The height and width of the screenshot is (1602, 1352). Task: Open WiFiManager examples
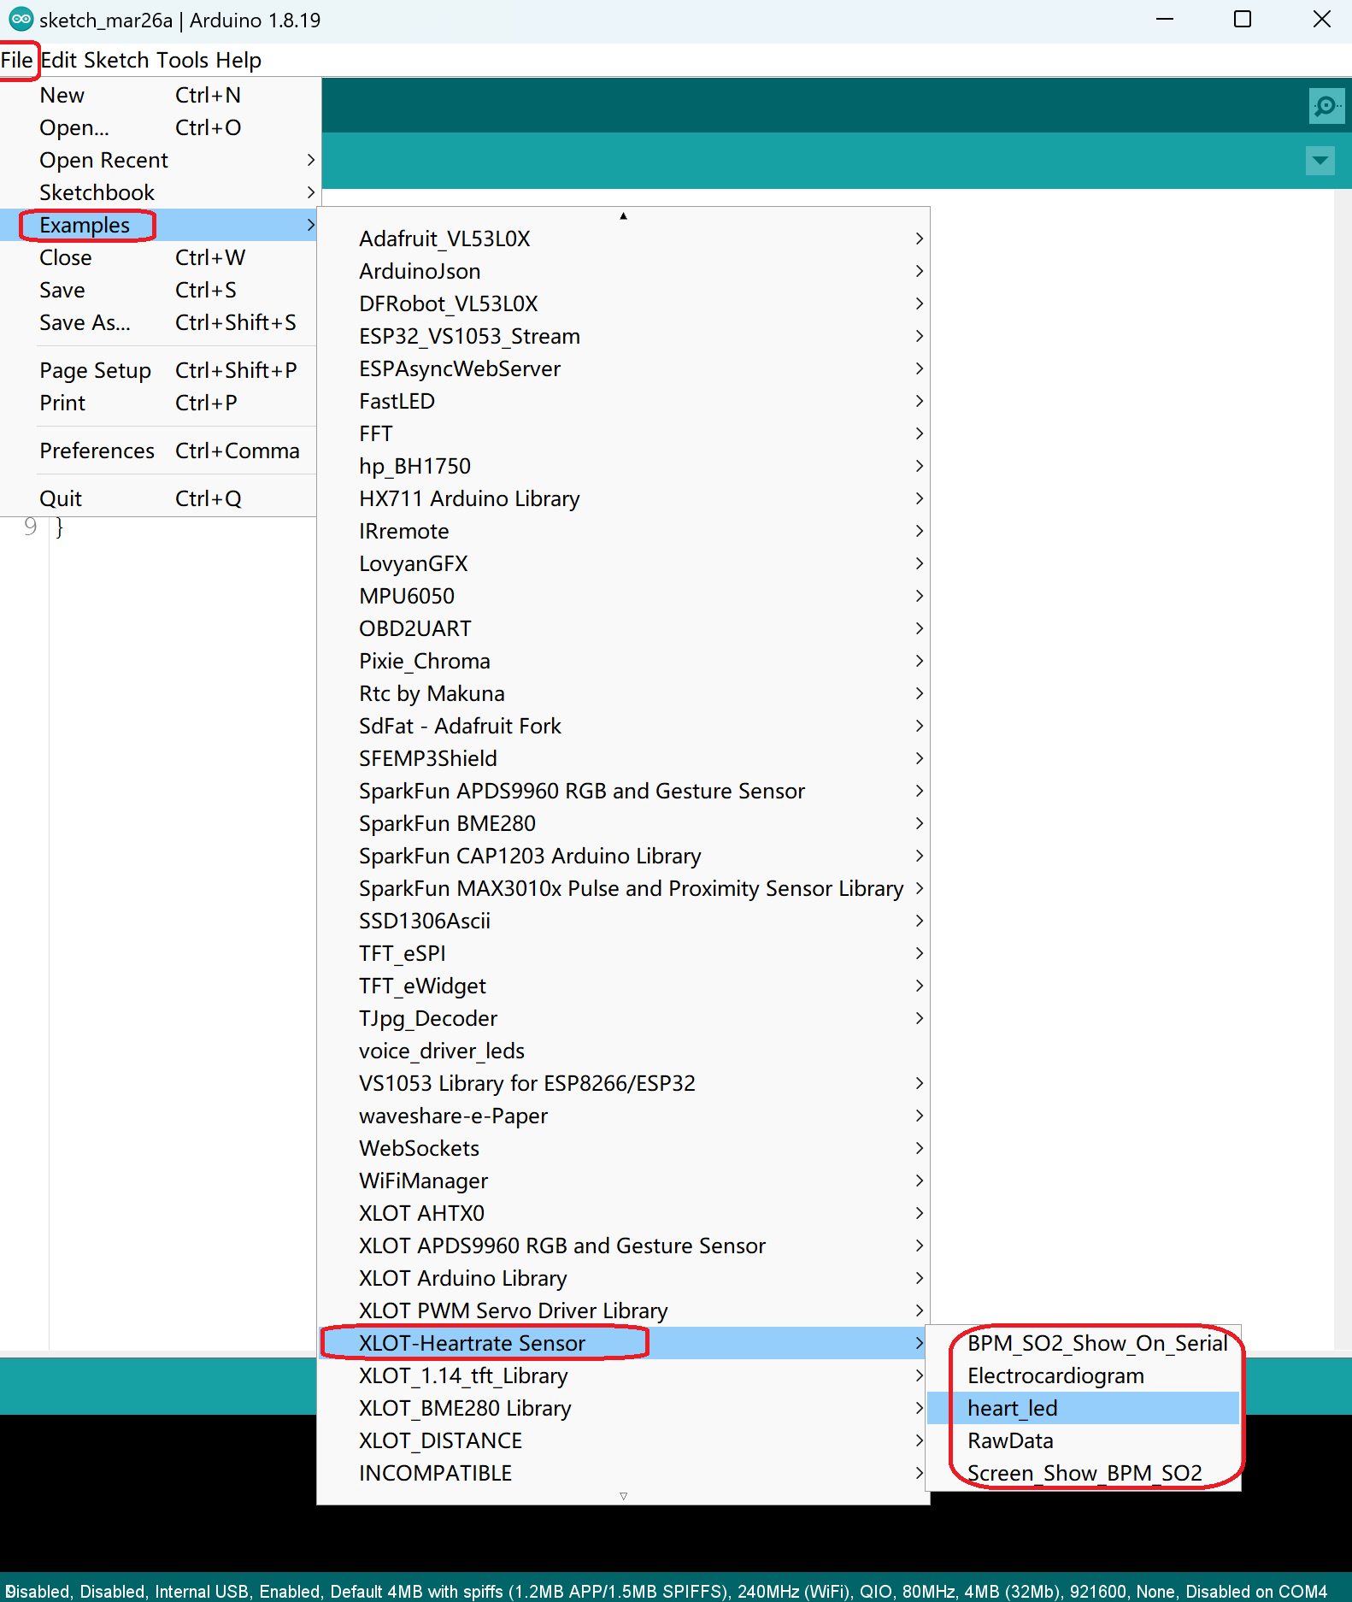tap(623, 1181)
